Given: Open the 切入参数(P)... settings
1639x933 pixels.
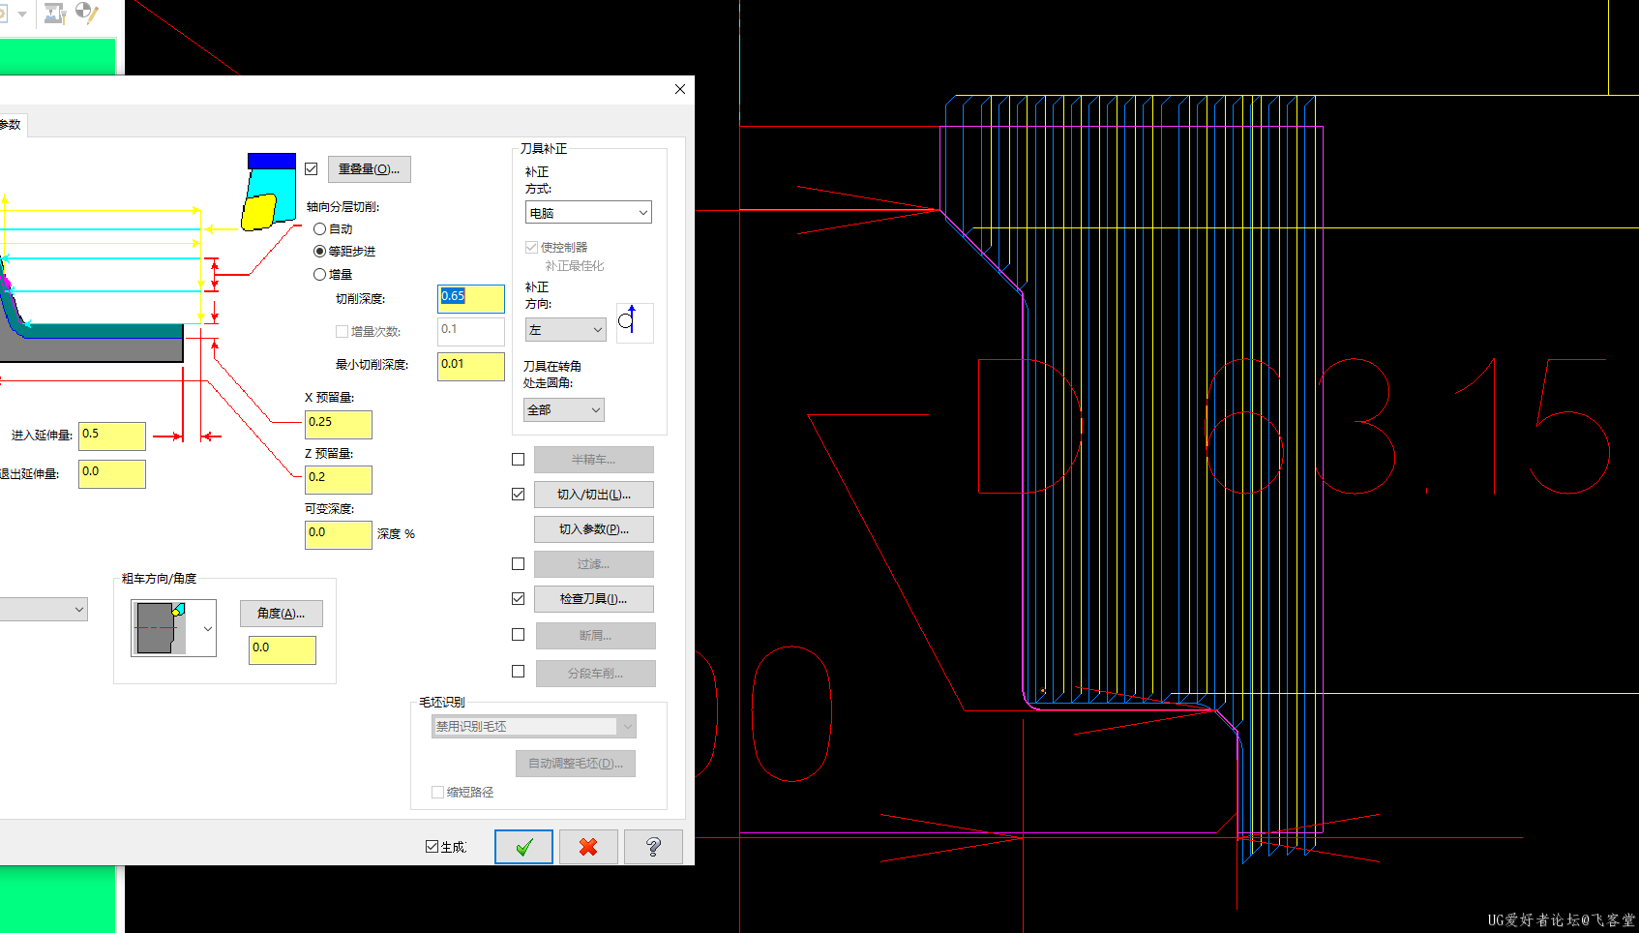Looking at the screenshot, I should click(x=594, y=529).
